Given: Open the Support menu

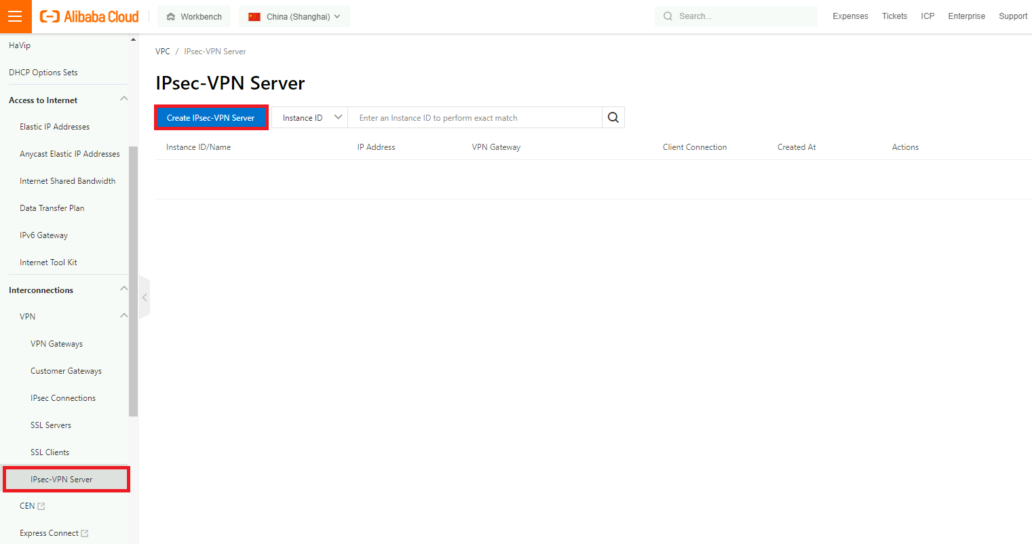Looking at the screenshot, I should (x=1013, y=16).
